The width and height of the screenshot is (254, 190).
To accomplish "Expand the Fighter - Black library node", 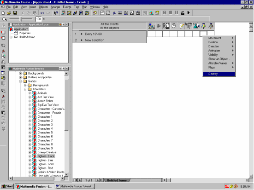I will [30, 156].
